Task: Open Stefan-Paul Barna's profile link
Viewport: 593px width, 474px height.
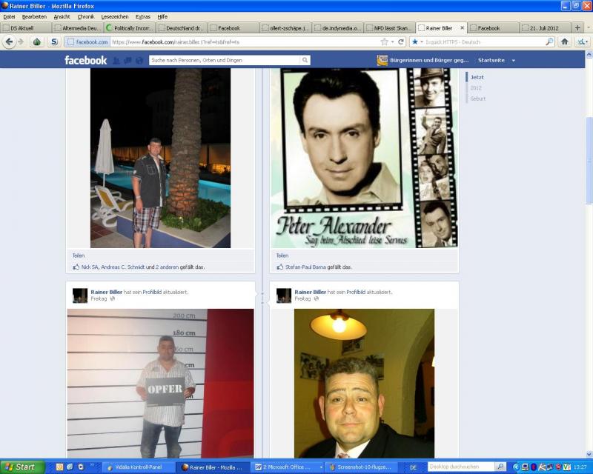Action: 305,267
